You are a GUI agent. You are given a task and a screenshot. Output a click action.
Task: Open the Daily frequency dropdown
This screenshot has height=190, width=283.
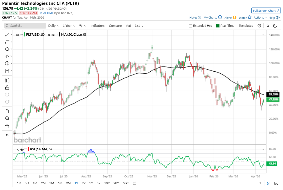coord(54,26)
